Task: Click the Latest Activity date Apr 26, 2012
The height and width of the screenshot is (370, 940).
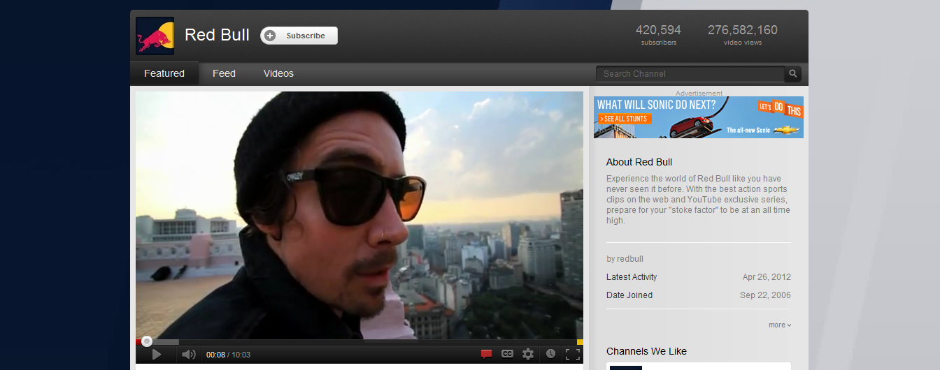Action: [767, 277]
